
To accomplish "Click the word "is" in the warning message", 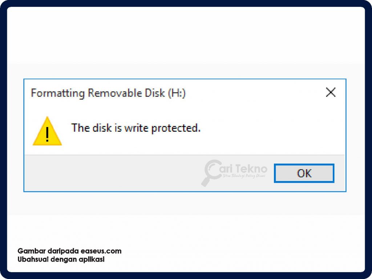I will [x=118, y=128].
